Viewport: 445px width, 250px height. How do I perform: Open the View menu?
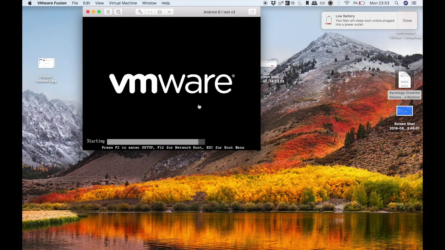click(99, 3)
